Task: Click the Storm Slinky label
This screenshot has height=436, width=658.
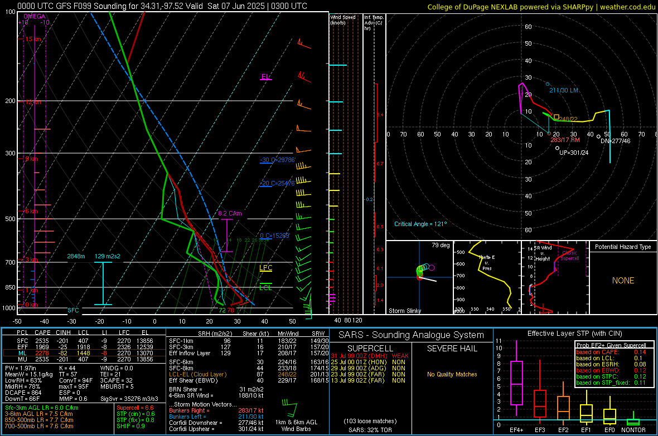Action: click(405, 311)
